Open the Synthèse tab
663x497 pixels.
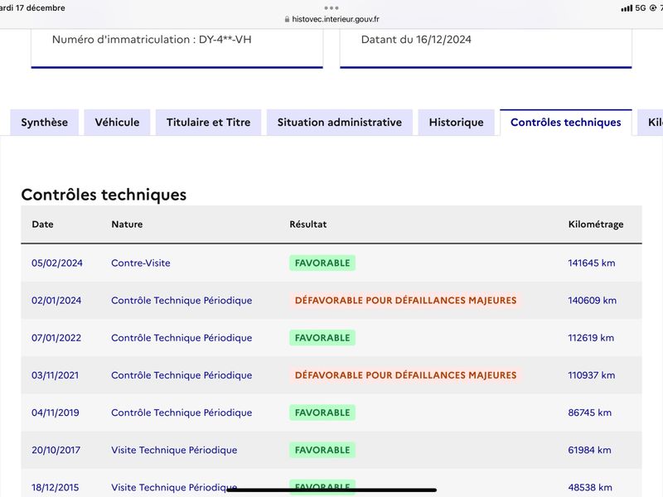tap(45, 123)
